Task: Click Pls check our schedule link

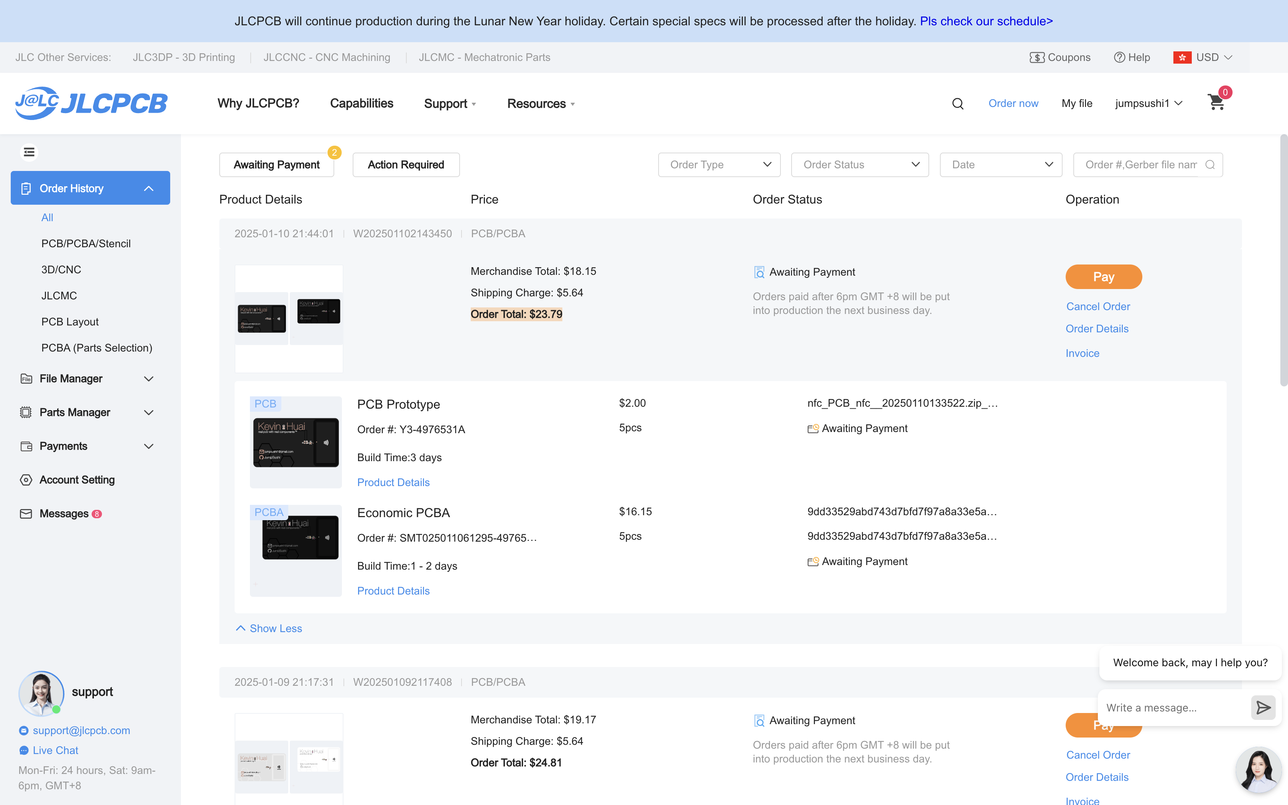Action: (986, 21)
